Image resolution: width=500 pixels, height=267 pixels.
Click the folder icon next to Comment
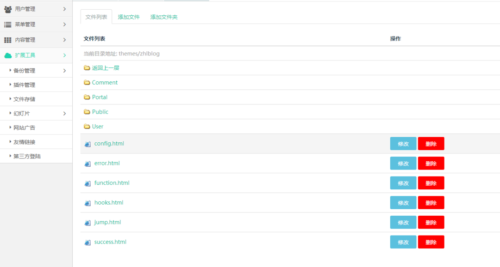[x=87, y=82]
